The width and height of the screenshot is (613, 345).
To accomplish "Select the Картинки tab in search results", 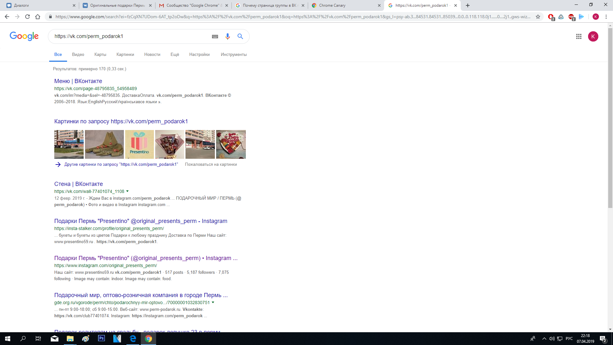I will coord(125,54).
